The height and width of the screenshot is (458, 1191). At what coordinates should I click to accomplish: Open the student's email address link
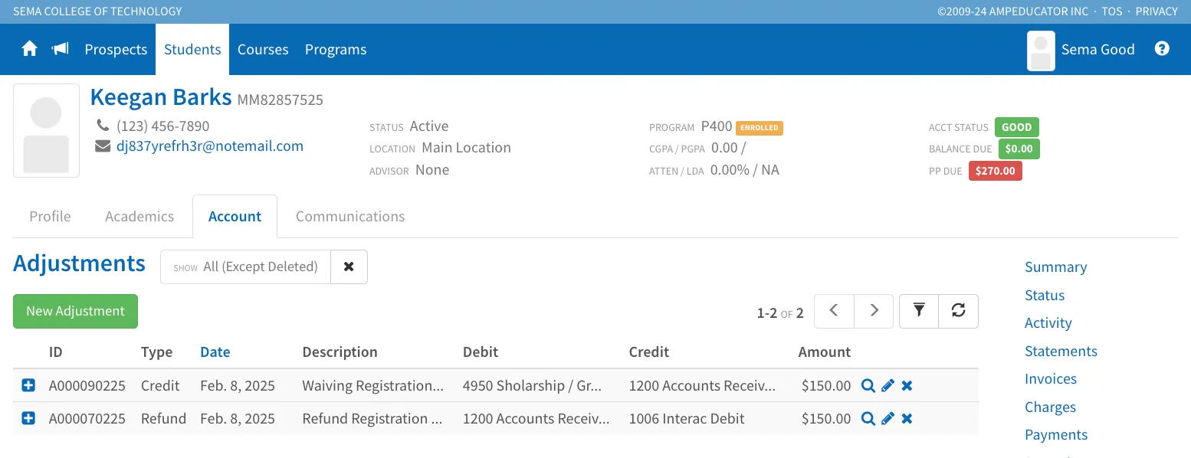coord(209,146)
